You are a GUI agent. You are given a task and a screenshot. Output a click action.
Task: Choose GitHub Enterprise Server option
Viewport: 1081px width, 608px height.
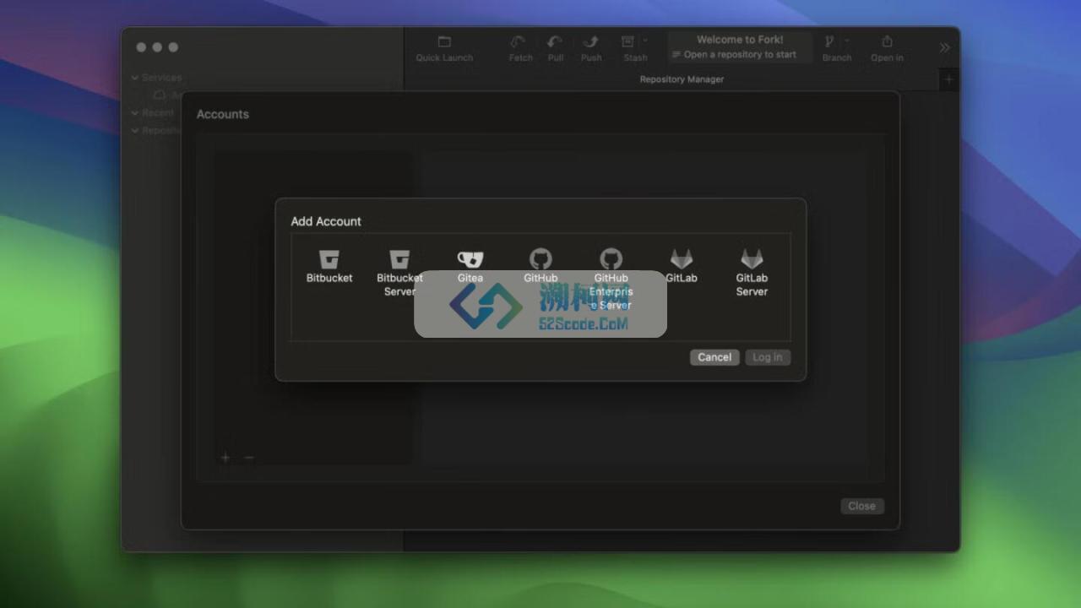pyautogui.click(x=611, y=279)
